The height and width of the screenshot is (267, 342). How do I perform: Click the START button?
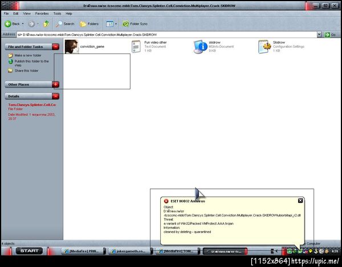coord(29,251)
